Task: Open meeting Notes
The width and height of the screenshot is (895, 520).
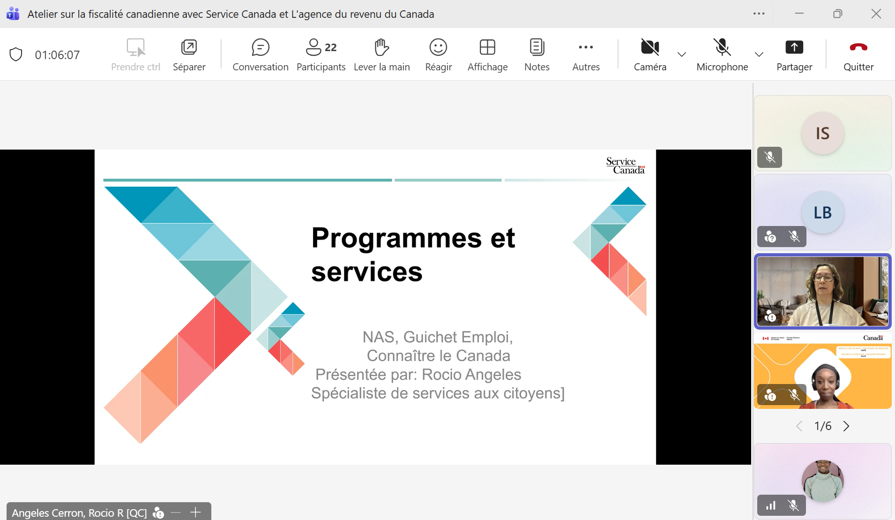Action: coord(537,54)
